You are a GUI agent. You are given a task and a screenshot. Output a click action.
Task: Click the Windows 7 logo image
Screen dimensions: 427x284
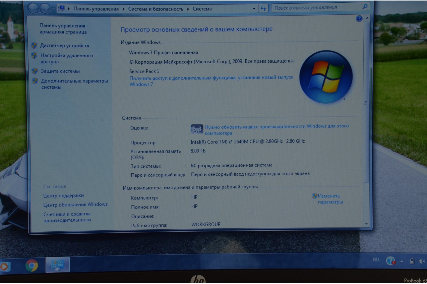[326, 77]
